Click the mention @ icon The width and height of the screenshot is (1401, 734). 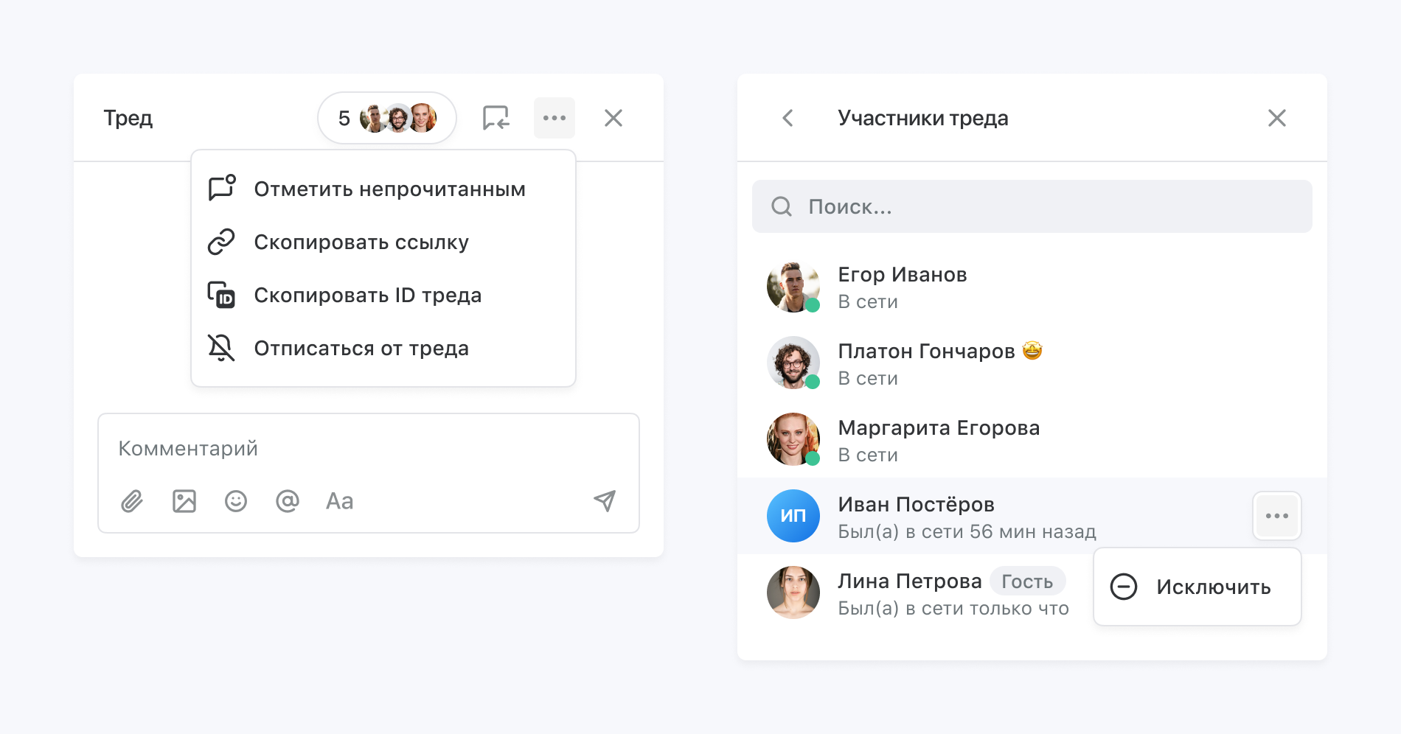pyautogui.click(x=287, y=501)
